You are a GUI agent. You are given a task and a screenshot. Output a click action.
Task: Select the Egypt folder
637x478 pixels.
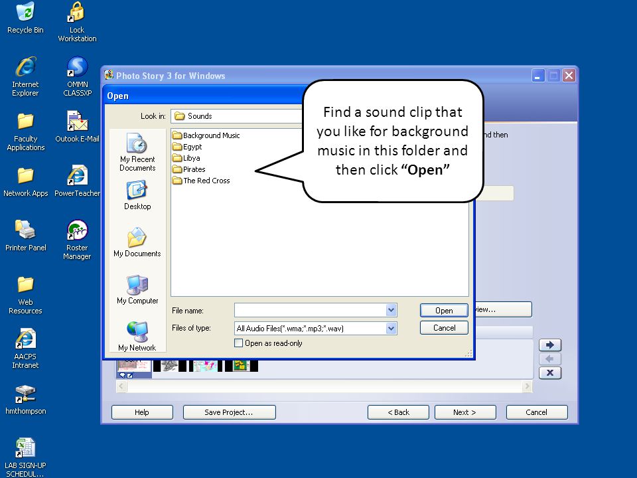tap(187, 147)
